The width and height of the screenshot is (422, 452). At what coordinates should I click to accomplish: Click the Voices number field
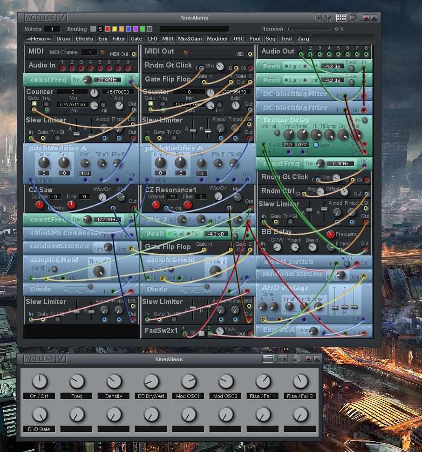click(52, 29)
